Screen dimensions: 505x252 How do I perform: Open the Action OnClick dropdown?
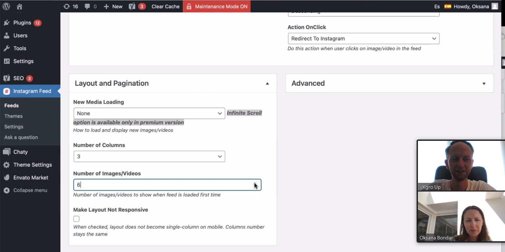364,38
